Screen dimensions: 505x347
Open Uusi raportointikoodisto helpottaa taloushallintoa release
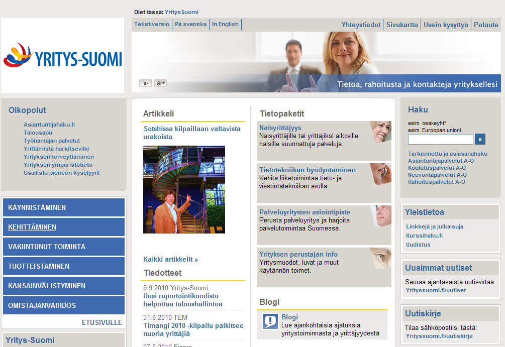point(182,300)
